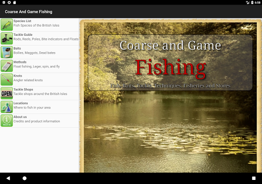Tap 'Credits and product information' text
Image resolution: width=262 pixels, height=184 pixels.
(x=37, y=121)
